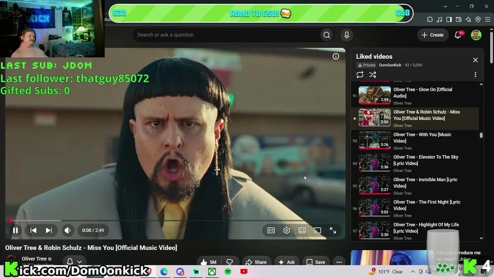Open Liked videos playlist options menu
The width and height of the screenshot is (494, 278).
[x=475, y=75]
